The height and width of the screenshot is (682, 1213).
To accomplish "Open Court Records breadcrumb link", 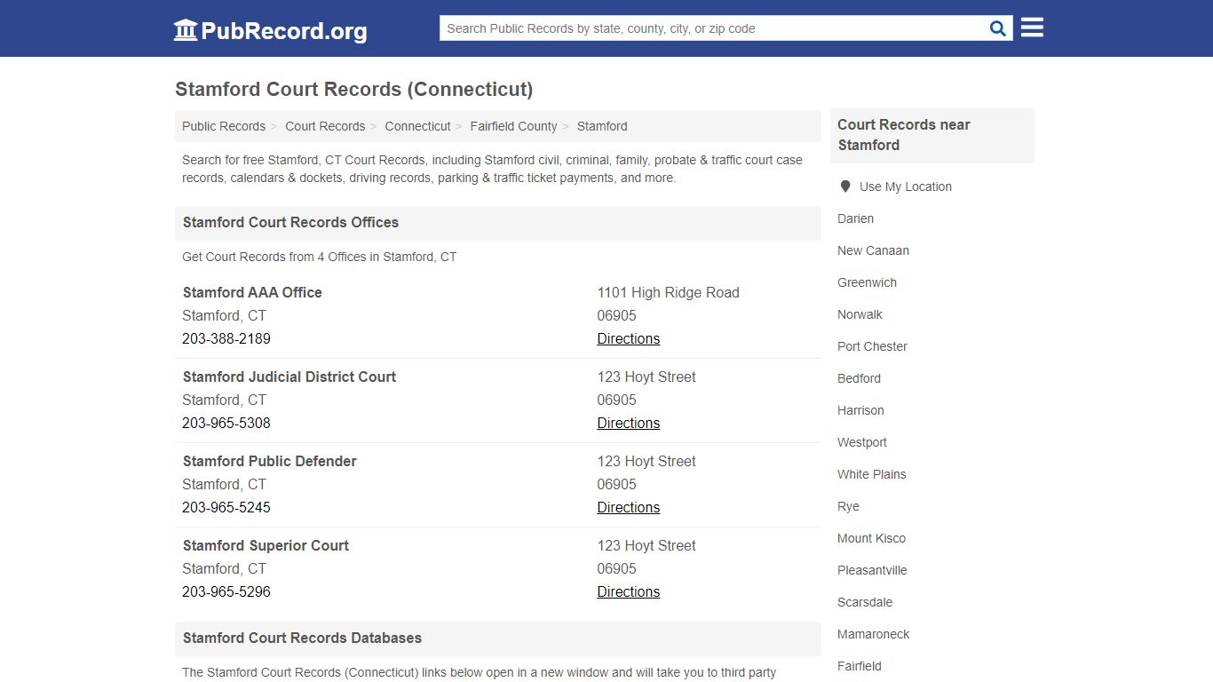I will click(x=325, y=126).
